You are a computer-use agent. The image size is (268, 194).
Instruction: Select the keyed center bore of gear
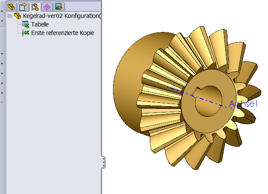click(x=209, y=101)
